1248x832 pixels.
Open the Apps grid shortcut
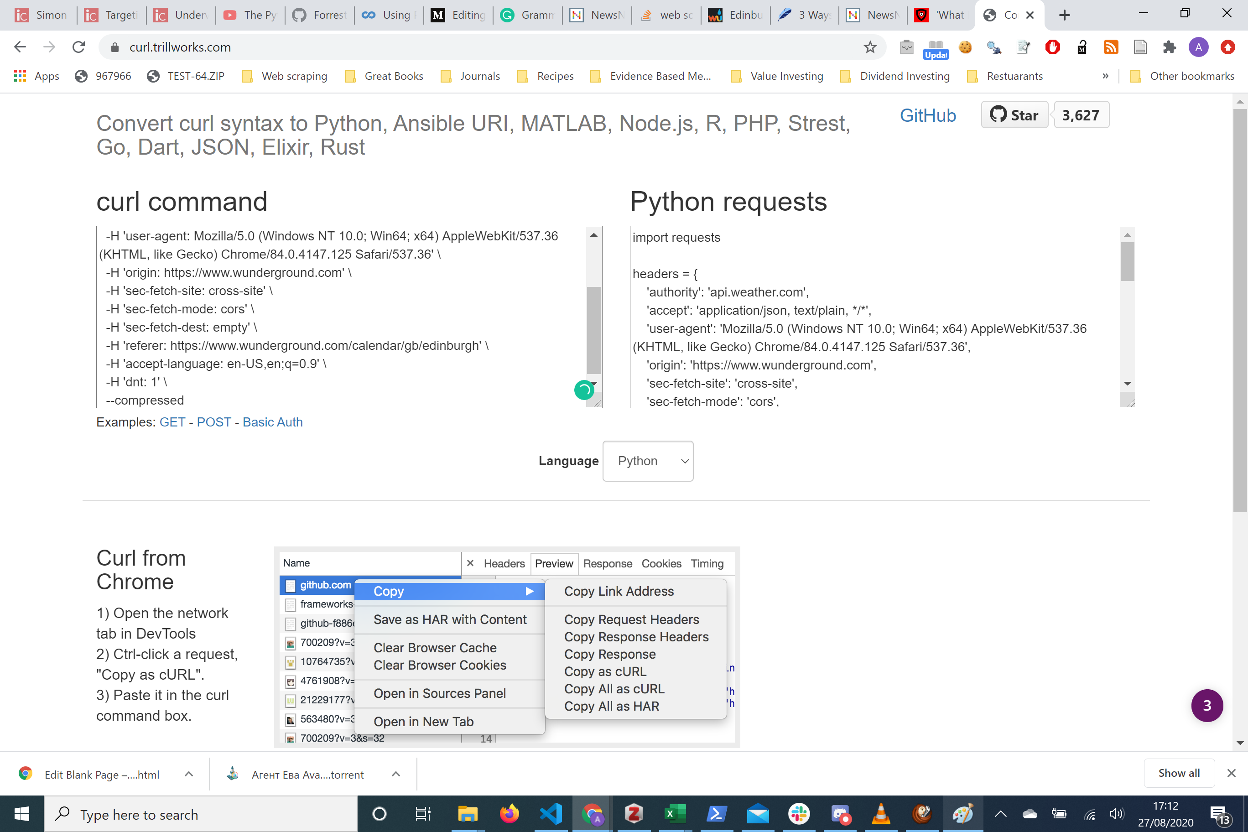coord(36,77)
